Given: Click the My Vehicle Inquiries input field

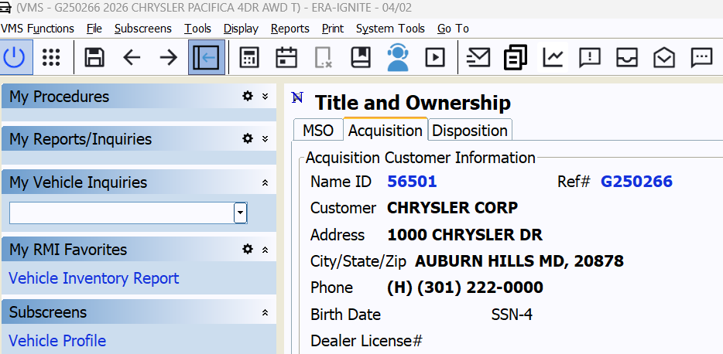Looking at the screenshot, I should click(122, 213).
